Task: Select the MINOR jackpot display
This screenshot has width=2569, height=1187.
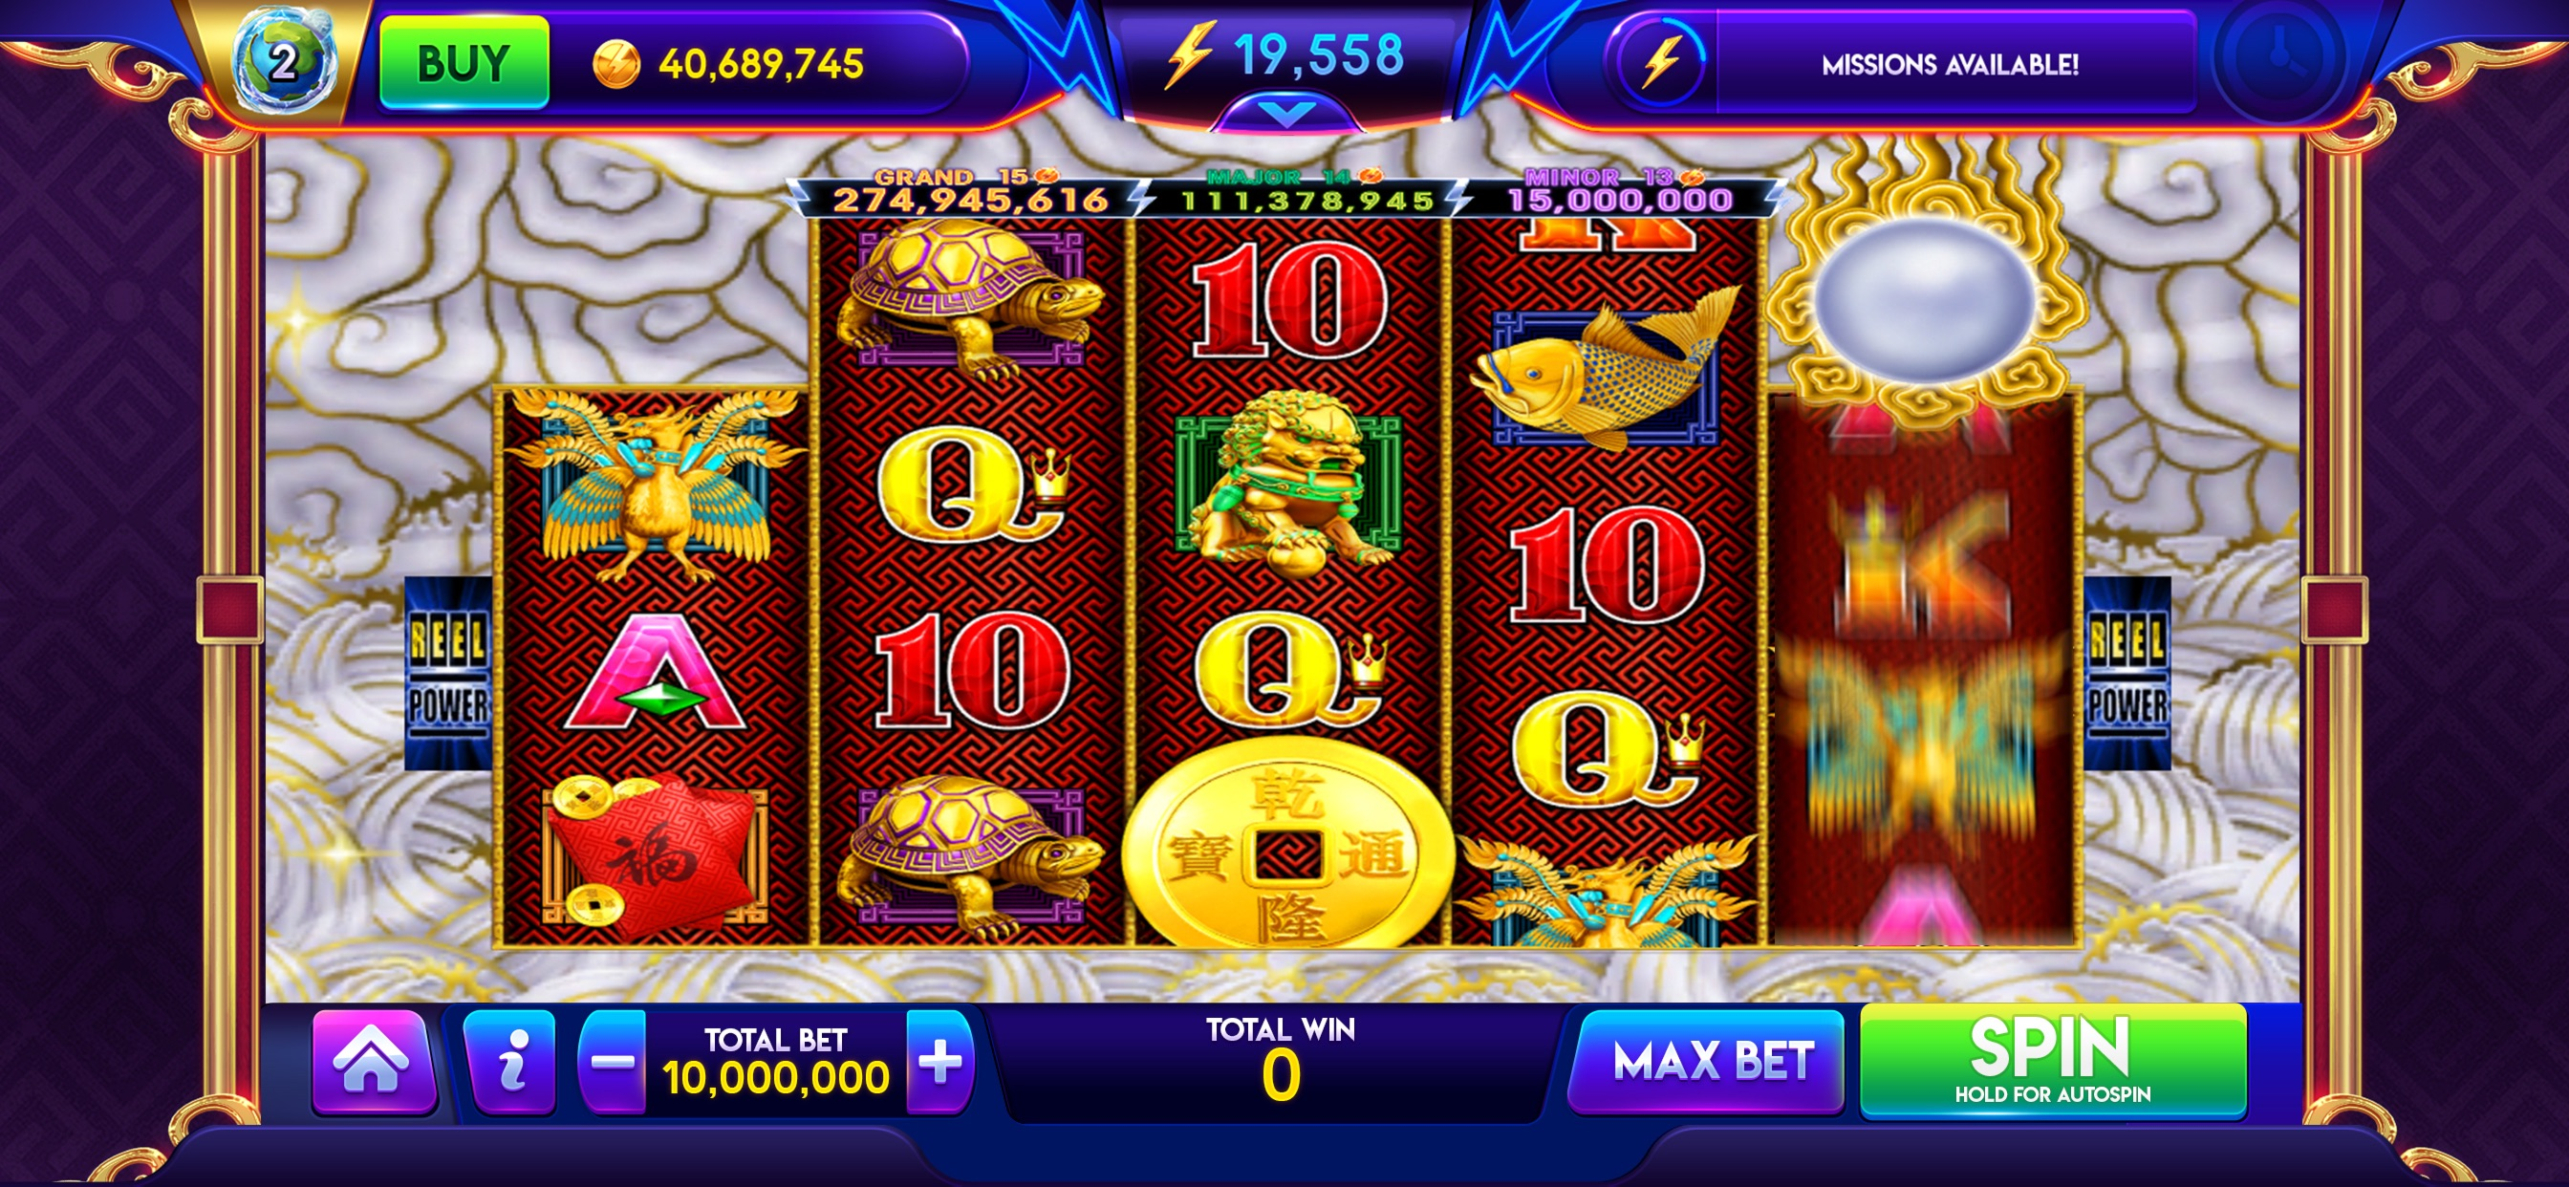Action: (x=1618, y=191)
